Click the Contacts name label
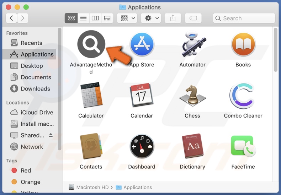This screenshot has width=281, height=195. tap(91, 167)
